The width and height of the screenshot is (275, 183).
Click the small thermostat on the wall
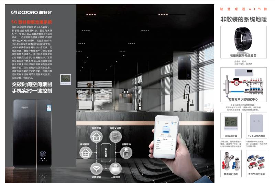[x=65, y=79]
